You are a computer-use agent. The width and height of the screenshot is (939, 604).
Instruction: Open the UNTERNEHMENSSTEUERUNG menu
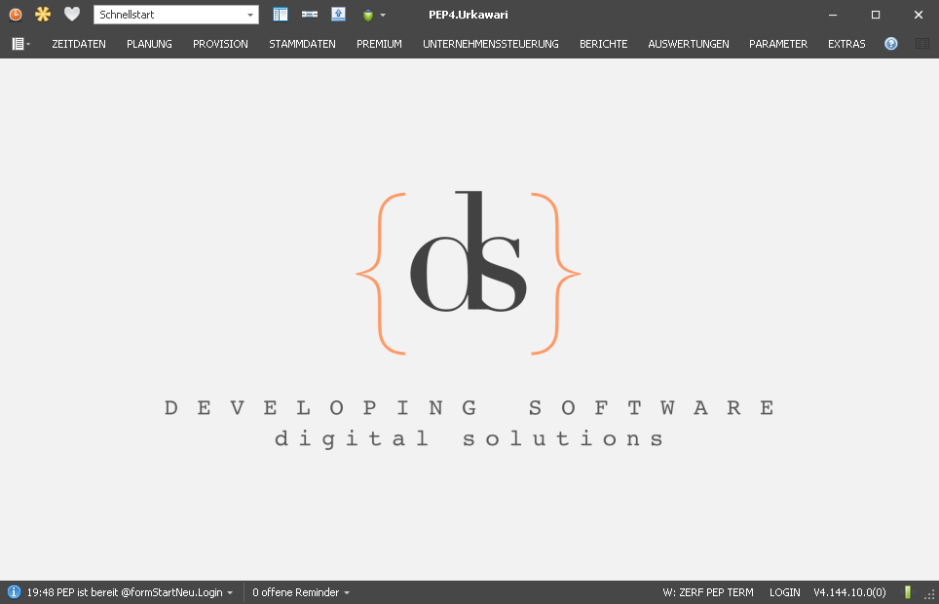(490, 44)
